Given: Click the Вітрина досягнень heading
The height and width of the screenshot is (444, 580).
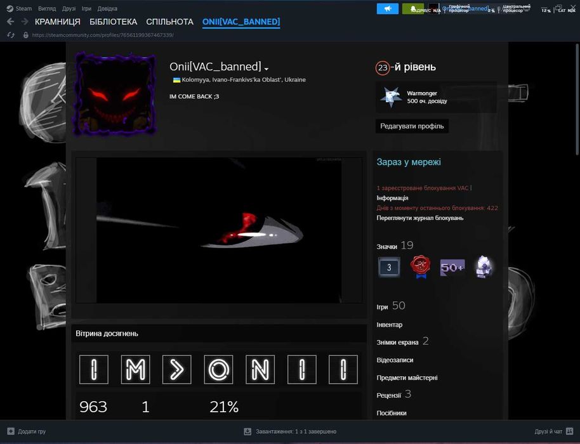Looking at the screenshot, I should [107, 334].
